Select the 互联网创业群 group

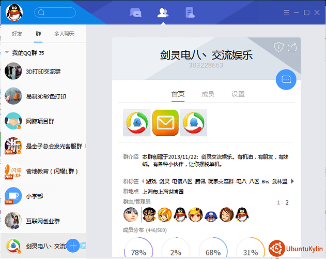pyautogui.click(x=43, y=221)
